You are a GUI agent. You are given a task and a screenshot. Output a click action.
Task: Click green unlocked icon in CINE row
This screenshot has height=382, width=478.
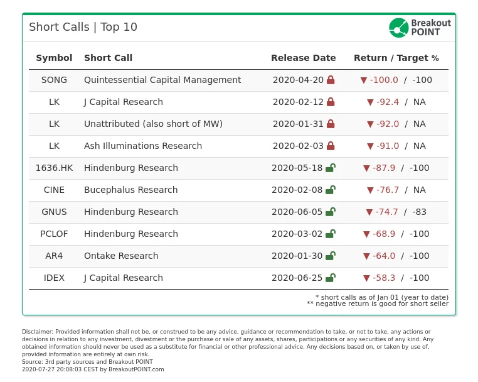330,190
